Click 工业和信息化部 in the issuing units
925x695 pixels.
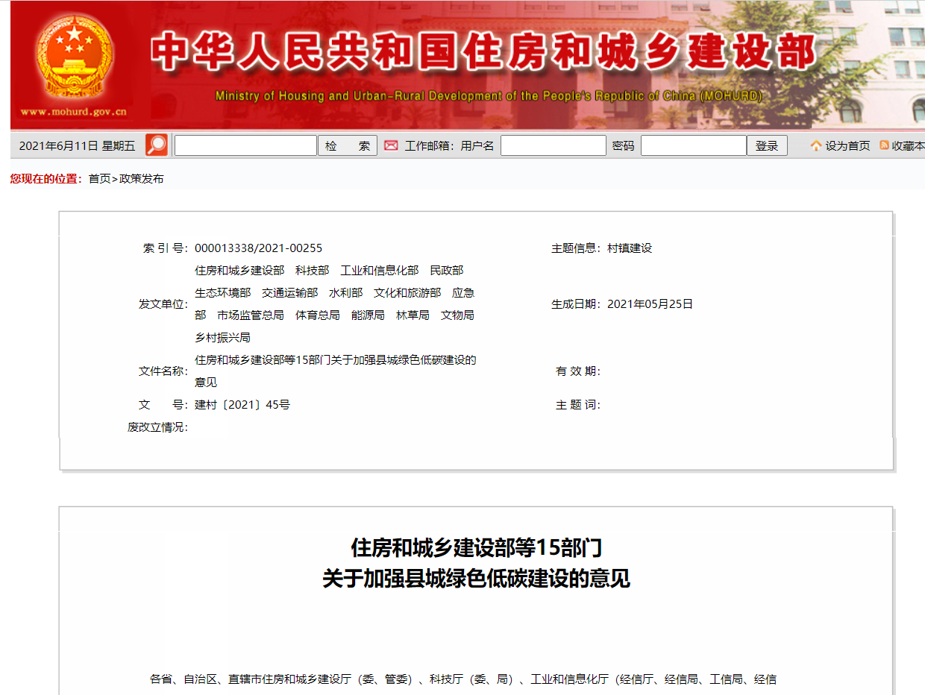(x=379, y=271)
